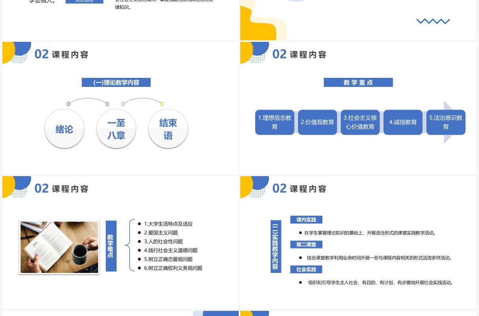Select the 结束语 circle
This screenshot has height=316, width=479.
point(168,129)
